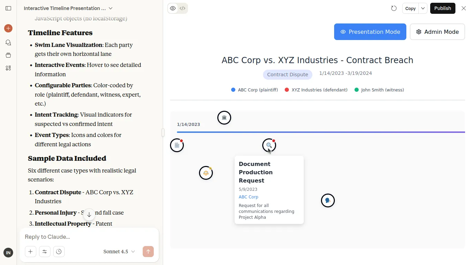Open the chats list icon
Screen dimensions: 472x265
coord(8,42)
